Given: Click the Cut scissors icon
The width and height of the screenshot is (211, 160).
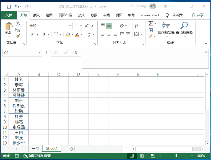Looking at the screenshot, I should (x=18, y=24).
